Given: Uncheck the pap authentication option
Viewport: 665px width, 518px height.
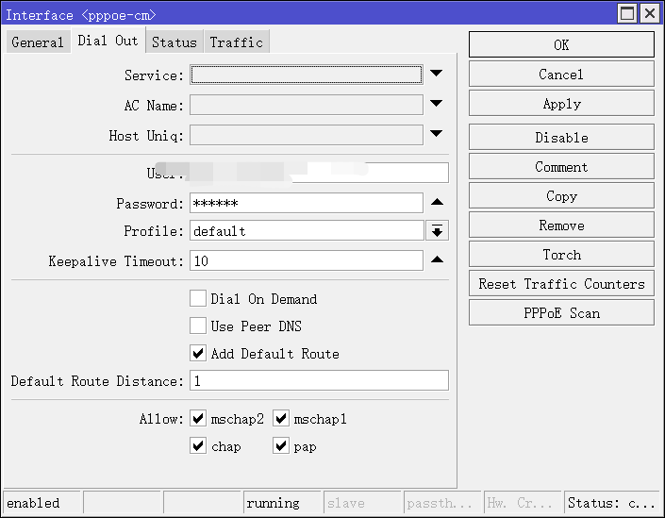Looking at the screenshot, I should coord(281,446).
